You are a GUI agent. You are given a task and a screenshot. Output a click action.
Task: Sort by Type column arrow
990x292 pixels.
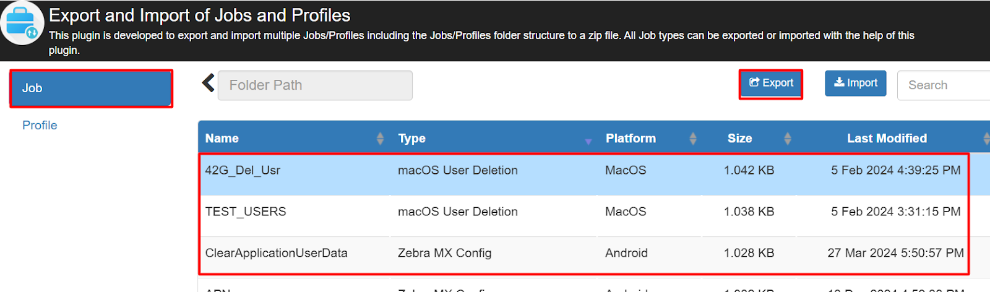pyautogui.click(x=588, y=142)
